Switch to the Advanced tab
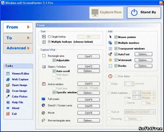Image resolution: width=164 pixels, height=132 pixels. pos(18,48)
